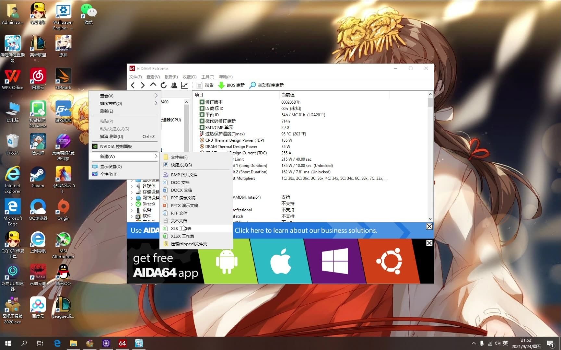Create BMP 图片文件 from submenu
The image size is (561, 350).
(x=196, y=175)
